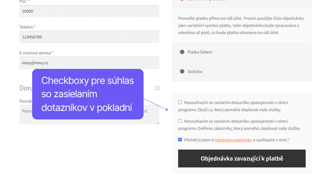Tick the Ověřeno zákazníky questionnaire refusal checkbox

pos(180,121)
